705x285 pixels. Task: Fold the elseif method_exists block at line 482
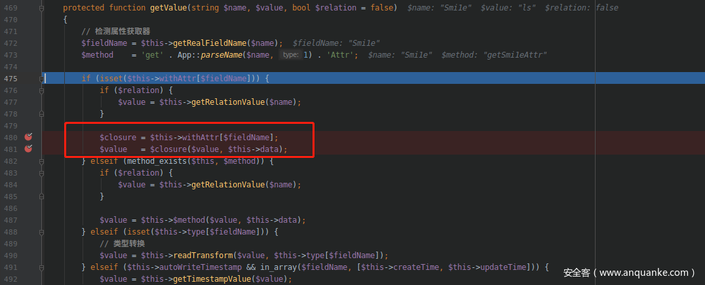pyautogui.click(x=42, y=161)
